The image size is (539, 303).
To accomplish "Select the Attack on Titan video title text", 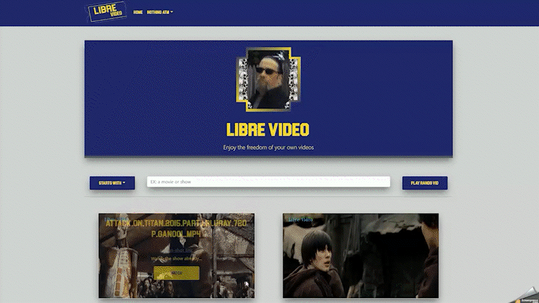I will [x=177, y=228].
